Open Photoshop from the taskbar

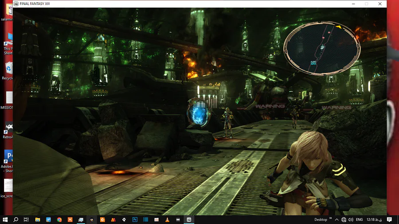[135, 220]
